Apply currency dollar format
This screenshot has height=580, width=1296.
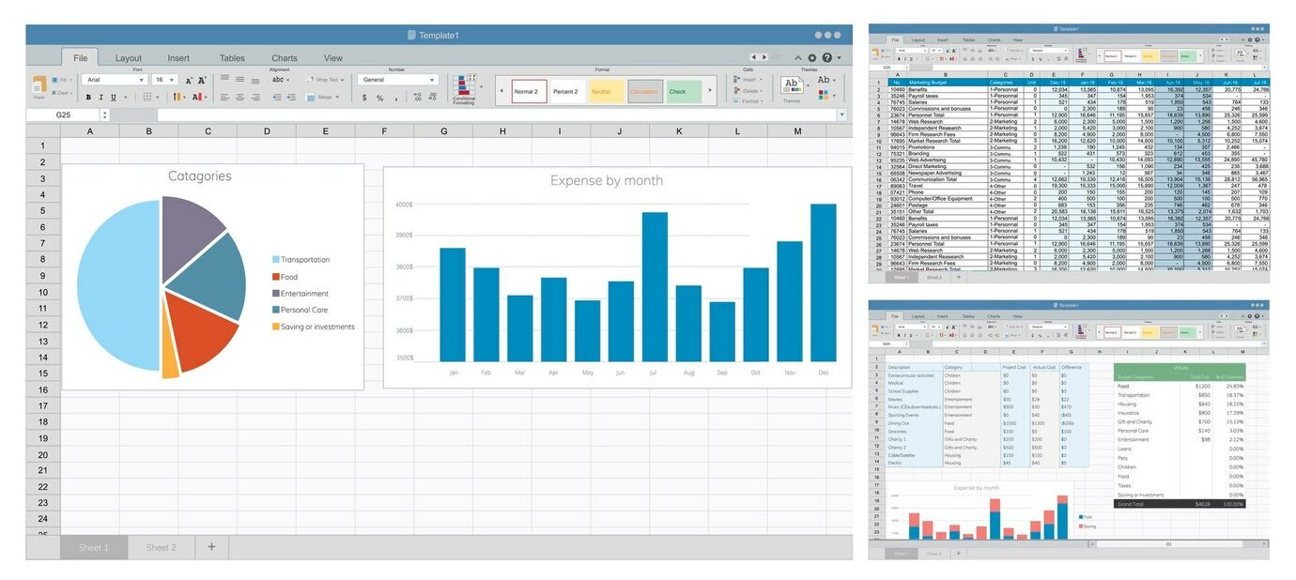tap(364, 98)
